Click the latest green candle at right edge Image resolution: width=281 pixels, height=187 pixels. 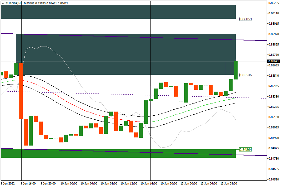[x=236, y=70]
